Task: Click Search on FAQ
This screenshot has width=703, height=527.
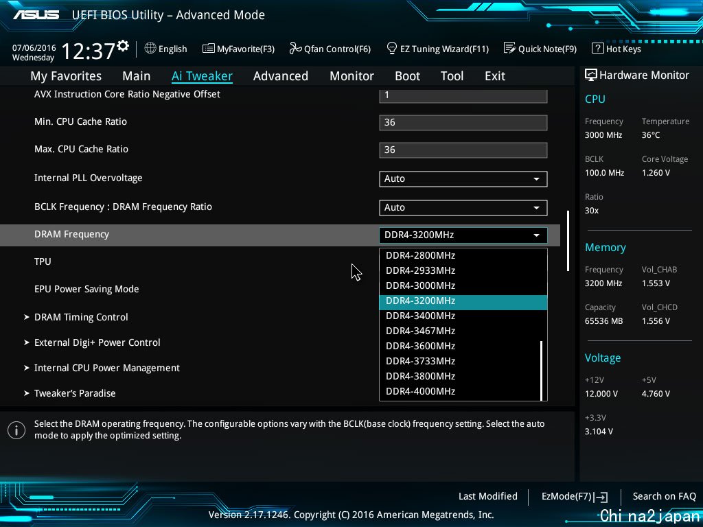Action: 664,497
